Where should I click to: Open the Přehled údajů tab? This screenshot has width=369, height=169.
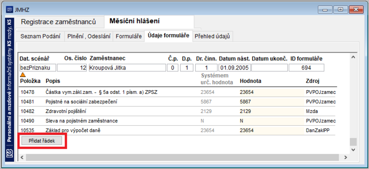point(213,36)
